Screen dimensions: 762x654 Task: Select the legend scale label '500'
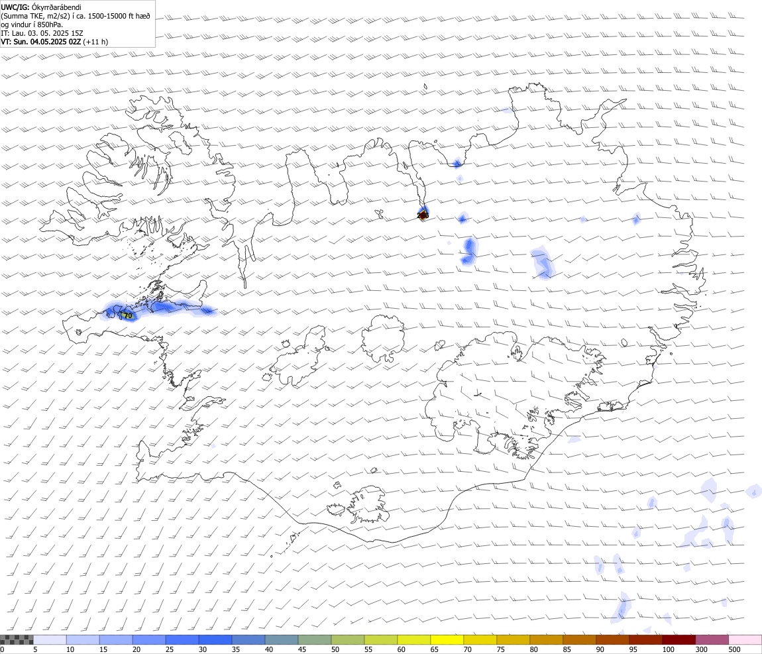tap(734, 649)
